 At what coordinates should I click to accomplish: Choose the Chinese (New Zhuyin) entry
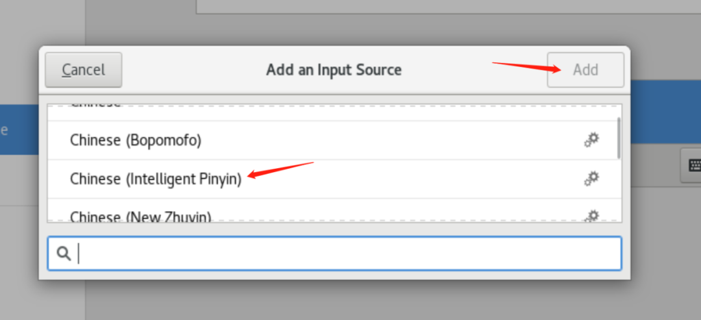(x=334, y=210)
